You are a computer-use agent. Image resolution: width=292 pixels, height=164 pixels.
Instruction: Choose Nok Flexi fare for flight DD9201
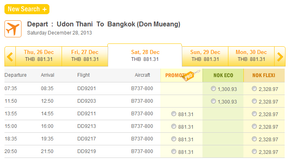point(254,88)
